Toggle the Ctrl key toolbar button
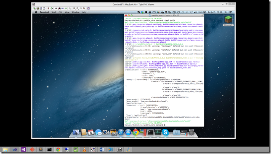Screen dimensions: 271x154 click(x=62, y=8)
